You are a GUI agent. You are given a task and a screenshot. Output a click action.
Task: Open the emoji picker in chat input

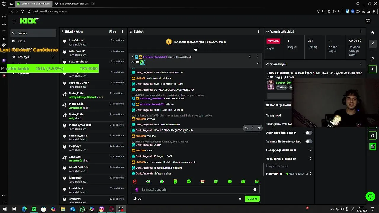pyautogui.click(x=255, y=190)
